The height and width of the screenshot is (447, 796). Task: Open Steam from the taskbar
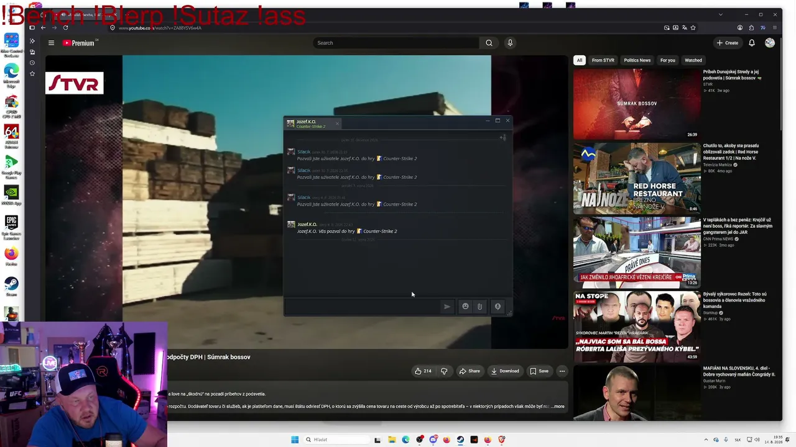click(460, 440)
